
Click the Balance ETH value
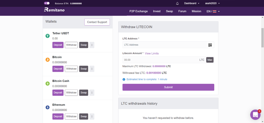click(x=76, y=3)
